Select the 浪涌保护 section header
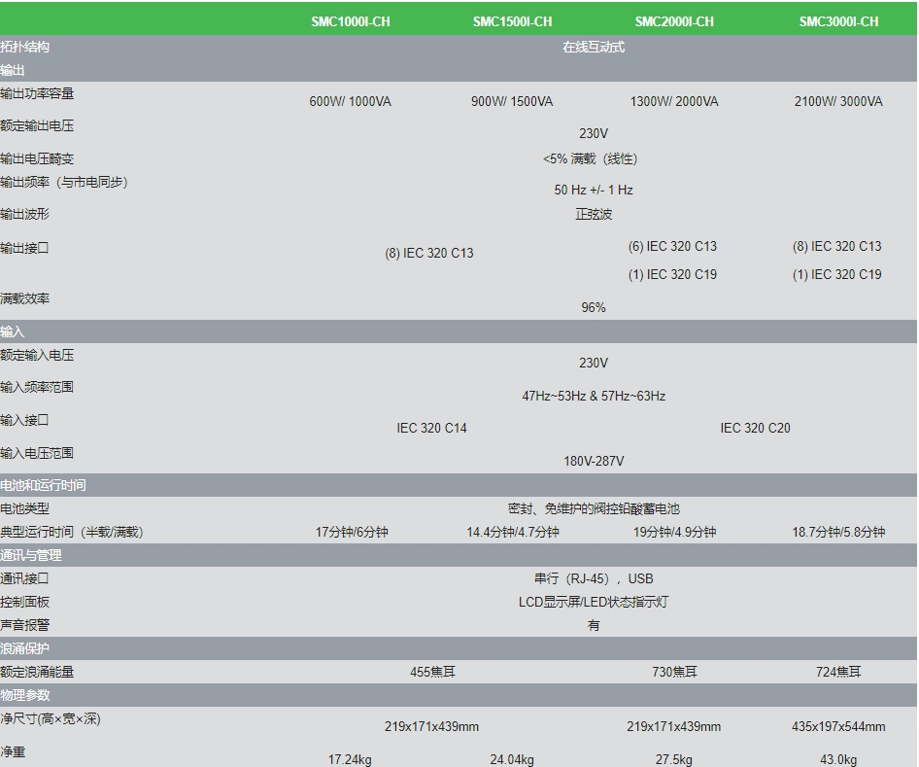The height and width of the screenshot is (767, 919). click(25, 648)
